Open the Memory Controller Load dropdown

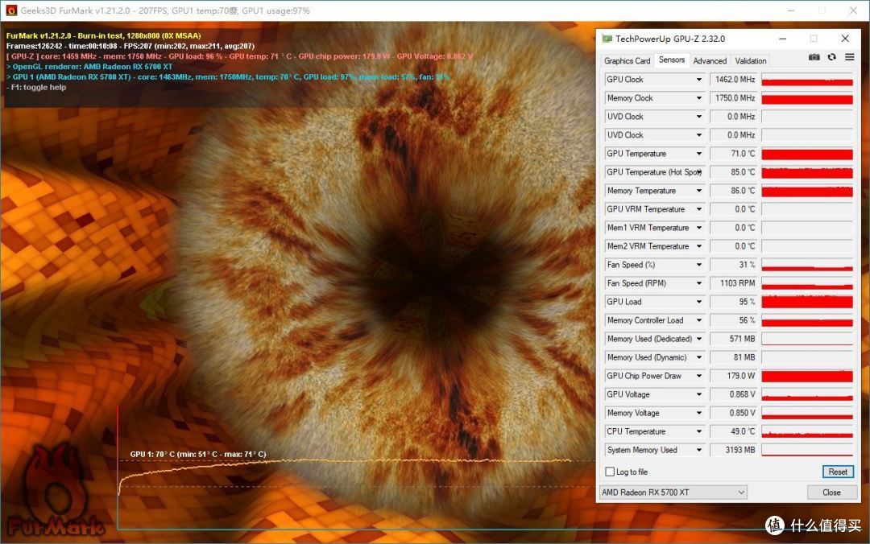point(699,320)
